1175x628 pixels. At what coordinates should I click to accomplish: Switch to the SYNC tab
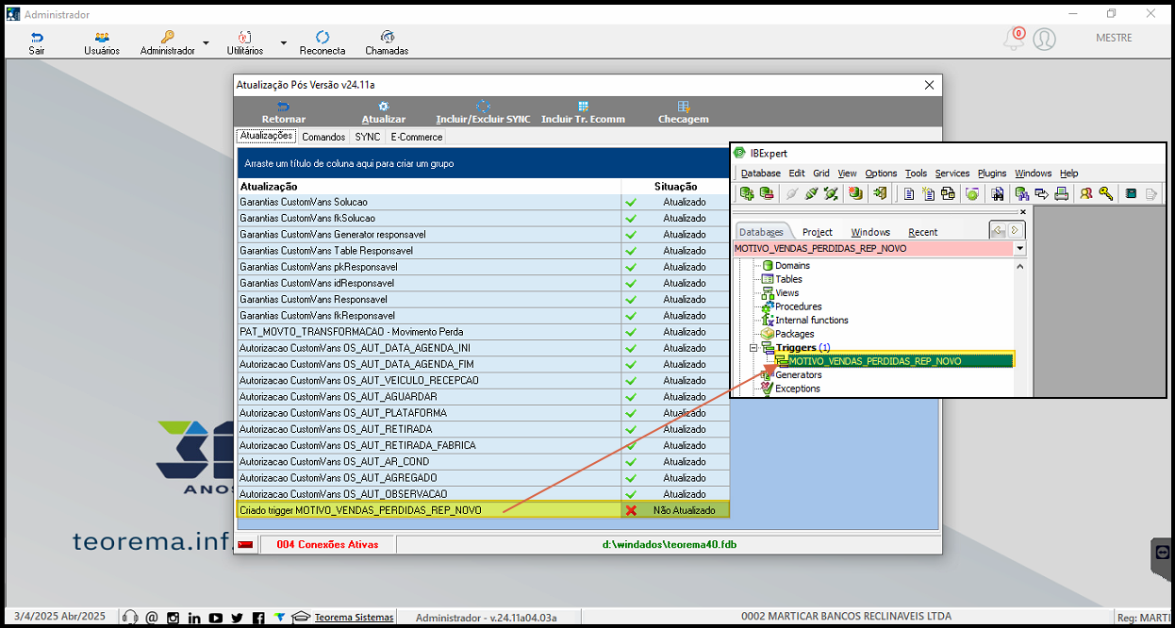pos(368,137)
